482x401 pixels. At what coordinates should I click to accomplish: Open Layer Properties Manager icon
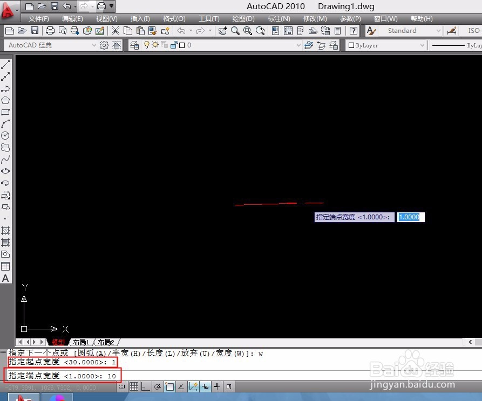pyautogui.click(x=134, y=45)
